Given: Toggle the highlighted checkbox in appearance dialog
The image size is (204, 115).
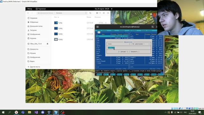Looking at the screenshot, I should click(111, 48).
